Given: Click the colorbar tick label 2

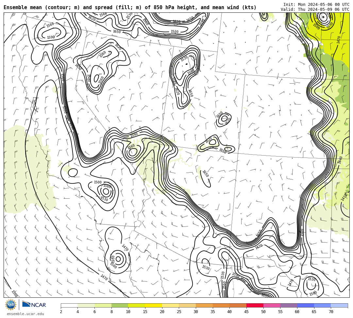Looking at the screenshot, I should [61, 312].
